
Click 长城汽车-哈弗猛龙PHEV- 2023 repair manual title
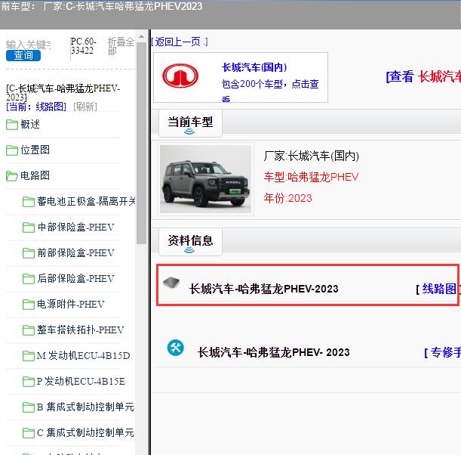pos(273,352)
